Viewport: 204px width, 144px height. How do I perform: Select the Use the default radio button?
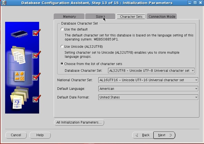pyautogui.click(x=62, y=29)
